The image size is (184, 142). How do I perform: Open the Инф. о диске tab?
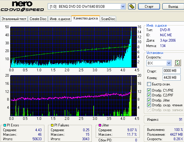click(60, 19)
